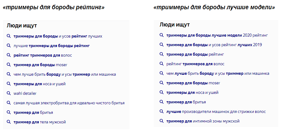Click magnifier beside 'триммеры для бороды лучшие модели 2020'

[161, 35]
